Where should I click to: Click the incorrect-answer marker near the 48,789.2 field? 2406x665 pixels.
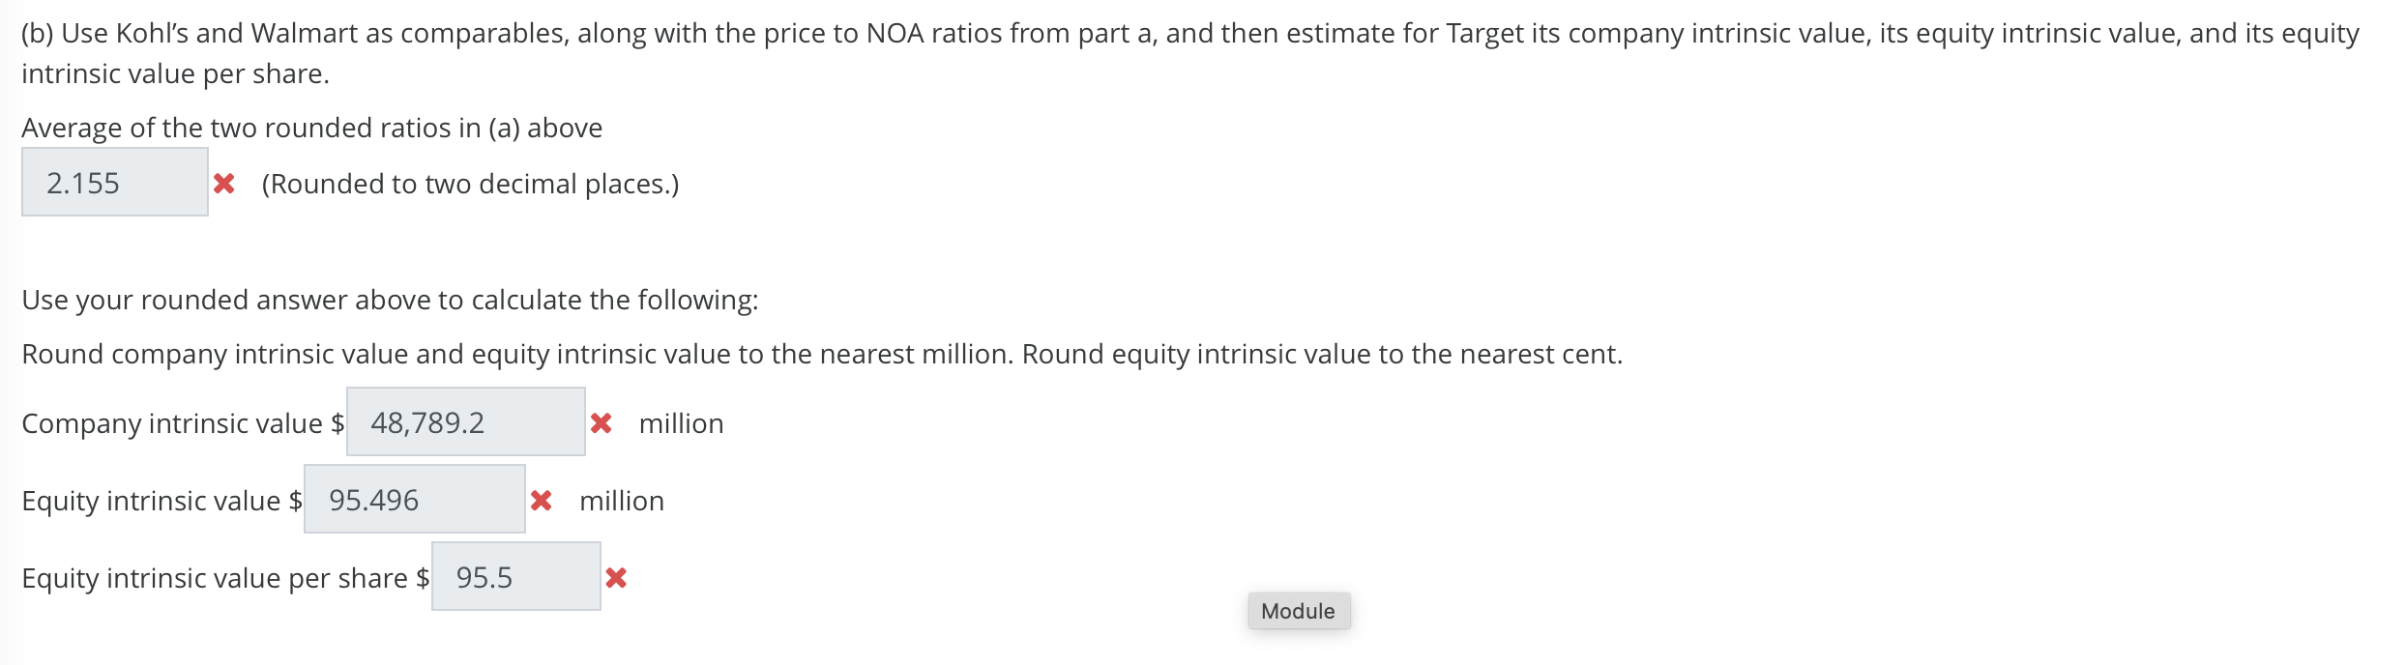[x=601, y=422]
